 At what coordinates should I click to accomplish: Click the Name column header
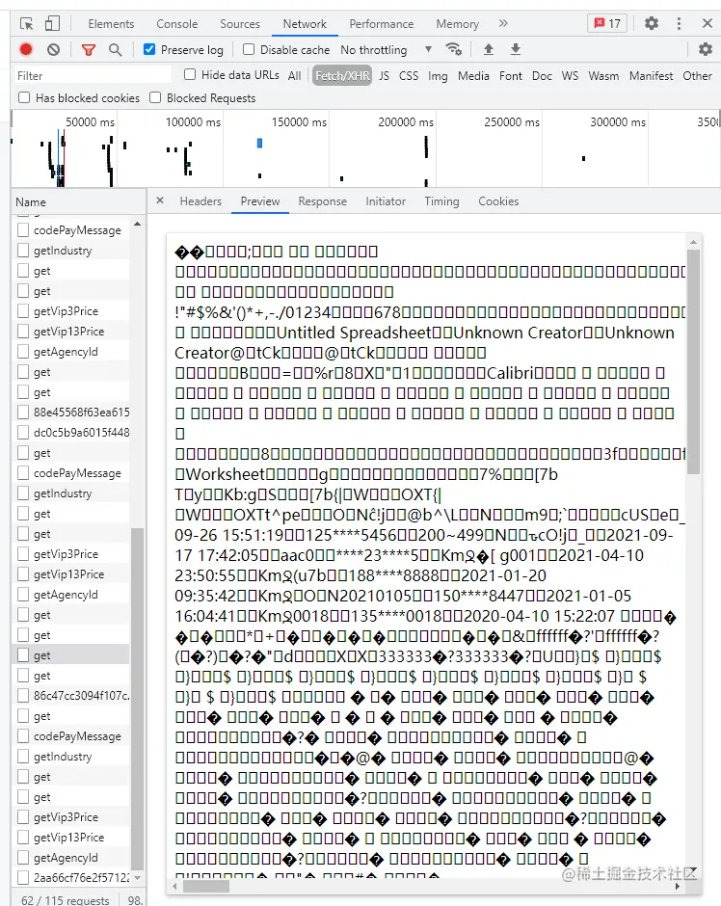(x=79, y=201)
